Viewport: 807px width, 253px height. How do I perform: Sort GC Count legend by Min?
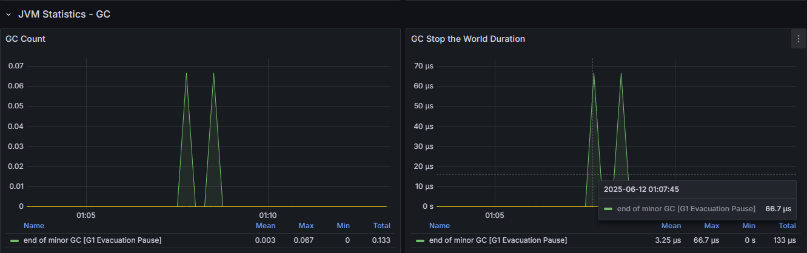[x=343, y=226]
